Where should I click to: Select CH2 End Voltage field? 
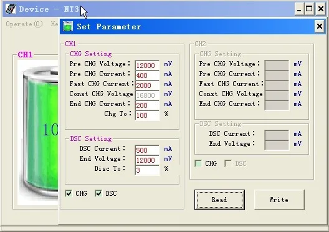click(x=277, y=145)
